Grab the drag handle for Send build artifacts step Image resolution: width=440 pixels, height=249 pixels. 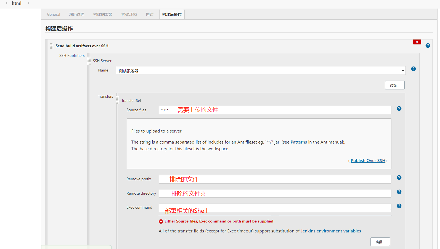point(52,46)
